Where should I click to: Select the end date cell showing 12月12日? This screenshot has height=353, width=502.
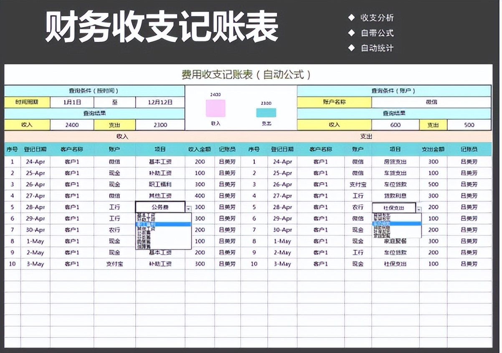tap(160, 102)
